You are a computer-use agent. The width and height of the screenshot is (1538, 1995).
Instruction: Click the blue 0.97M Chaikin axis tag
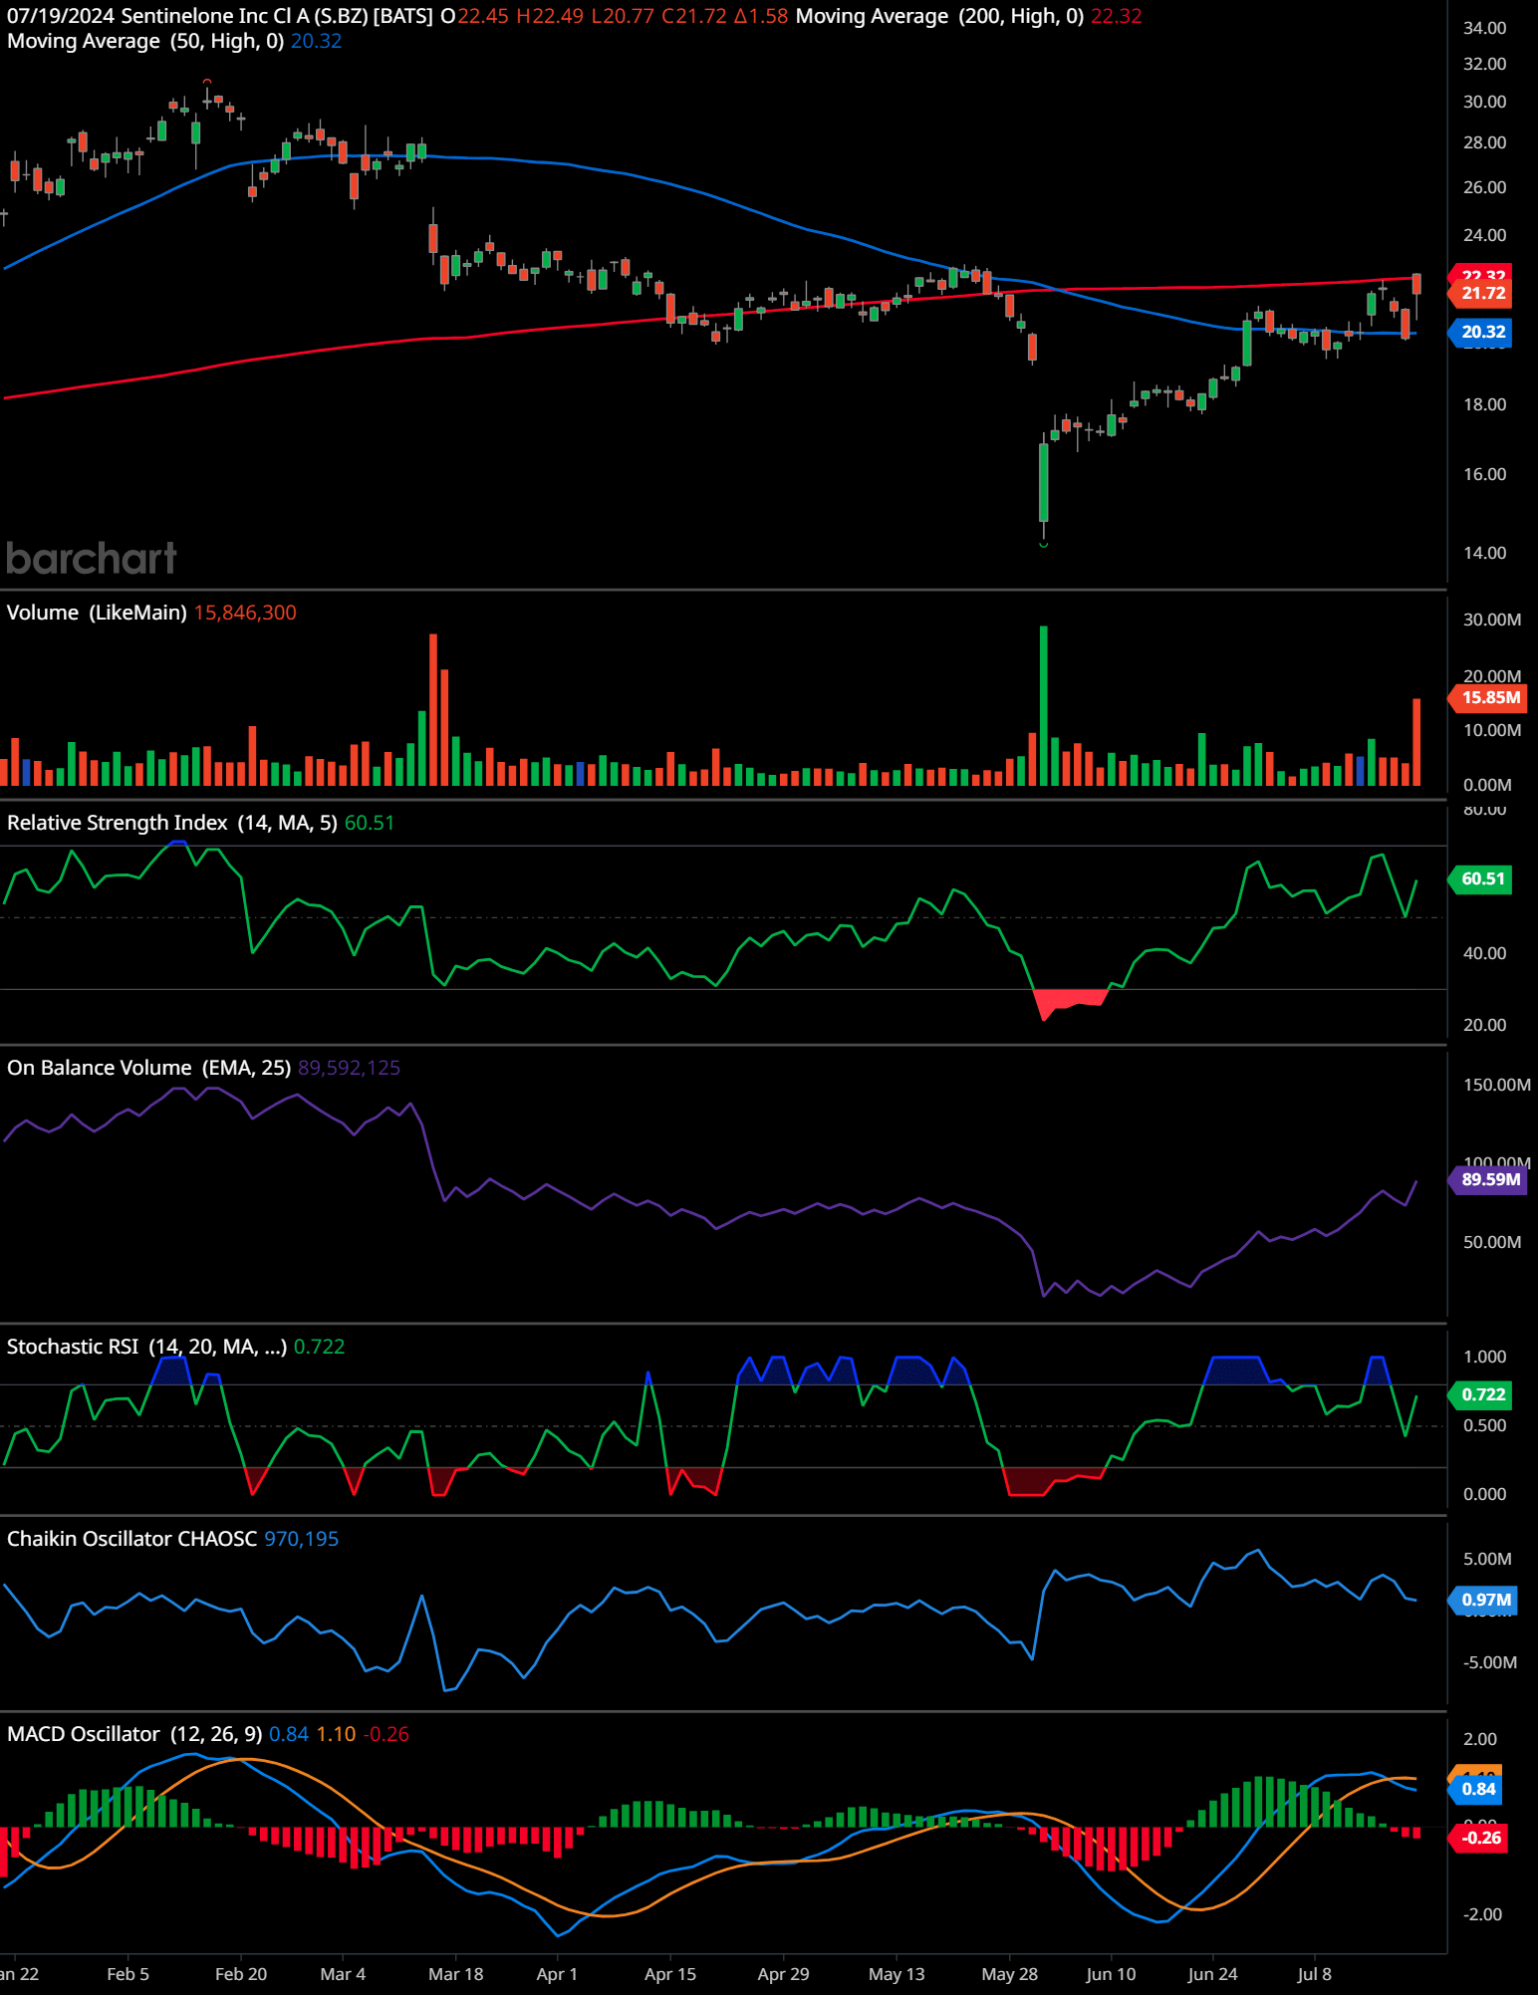coord(1484,1600)
